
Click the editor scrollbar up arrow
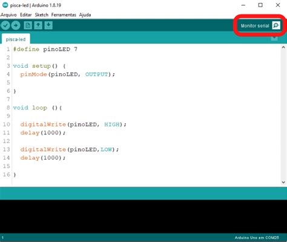[x=283, y=47]
